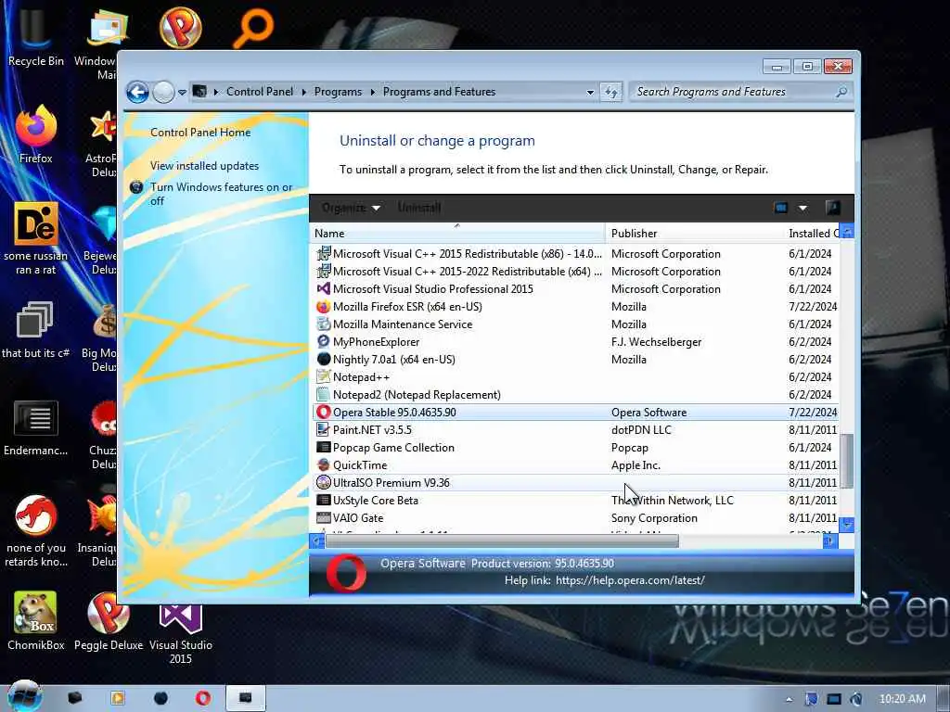Open the Peggle Deluxe desktop icon

(x=109, y=620)
